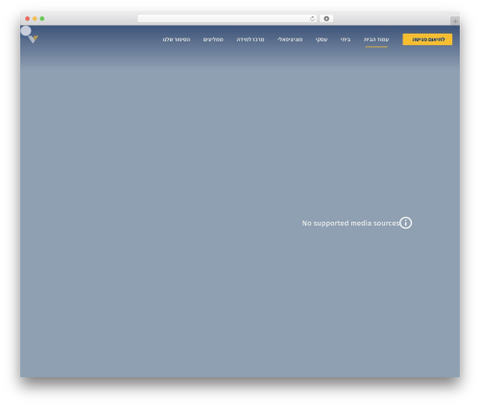This screenshot has width=480, height=406.
Task: Open the ביתי menu item
Action: 346,39
